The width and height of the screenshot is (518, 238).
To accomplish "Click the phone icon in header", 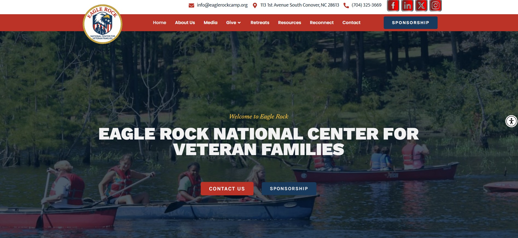I will tap(346, 5).
